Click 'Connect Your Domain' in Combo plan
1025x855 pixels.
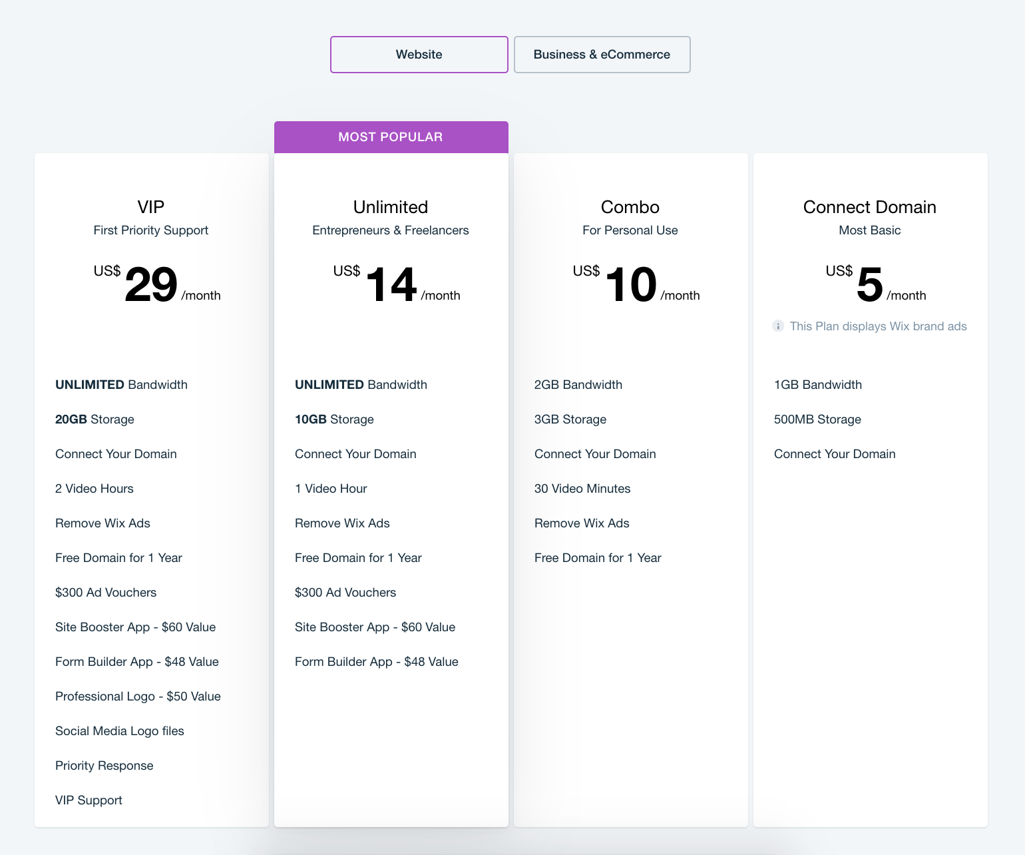[595, 454]
